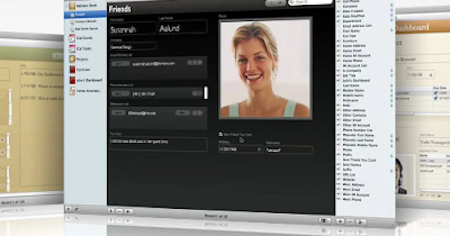This screenshot has width=450, height=236.
Task: Open gear menu below the field list
Action: [361, 222]
